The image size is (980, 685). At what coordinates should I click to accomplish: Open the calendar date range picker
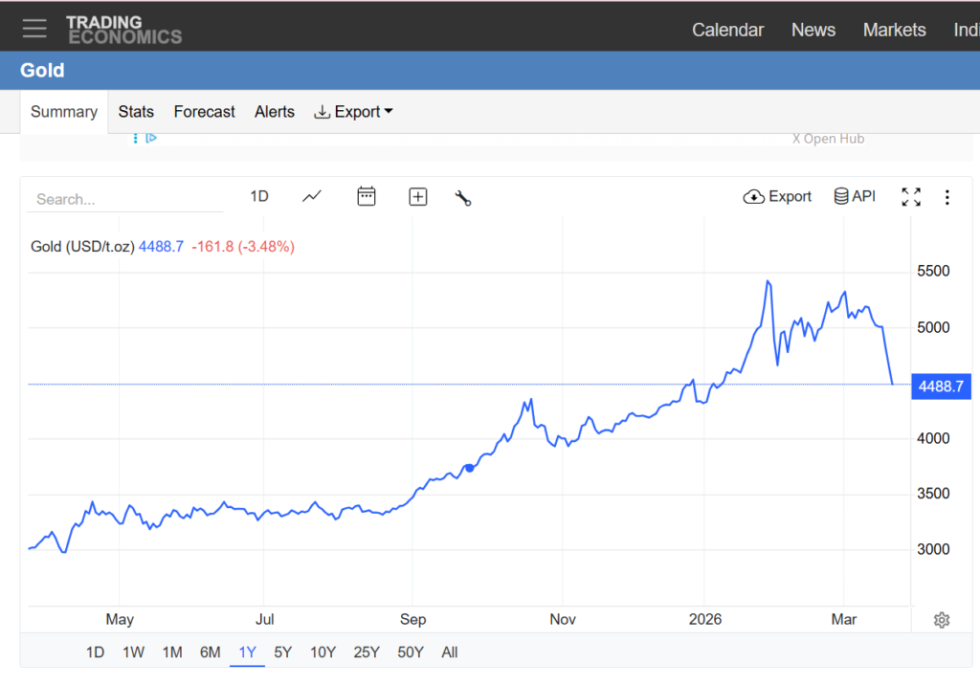point(366,196)
